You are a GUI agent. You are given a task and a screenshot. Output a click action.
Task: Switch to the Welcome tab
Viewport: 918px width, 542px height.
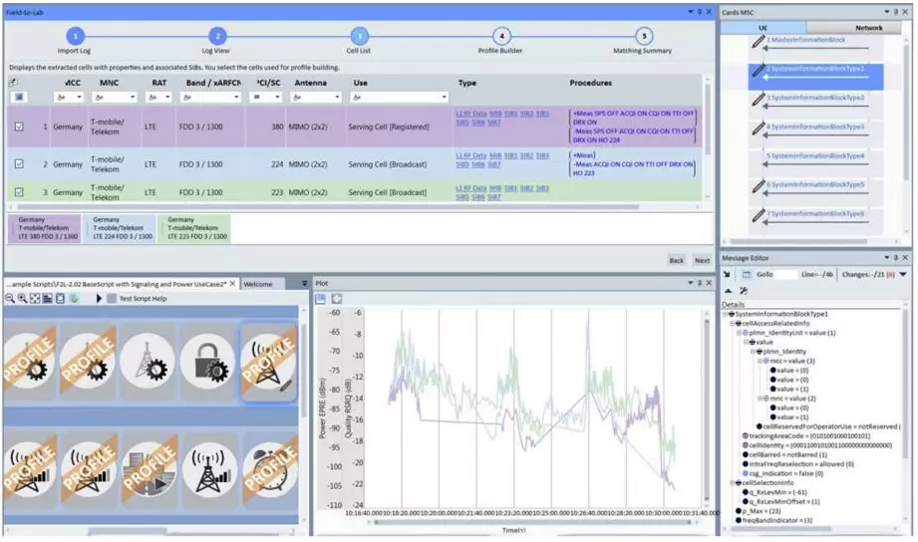coord(262,284)
